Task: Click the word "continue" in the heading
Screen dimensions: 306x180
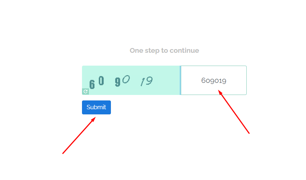Action: (184, 51)
